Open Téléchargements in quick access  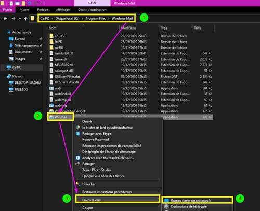27,46
